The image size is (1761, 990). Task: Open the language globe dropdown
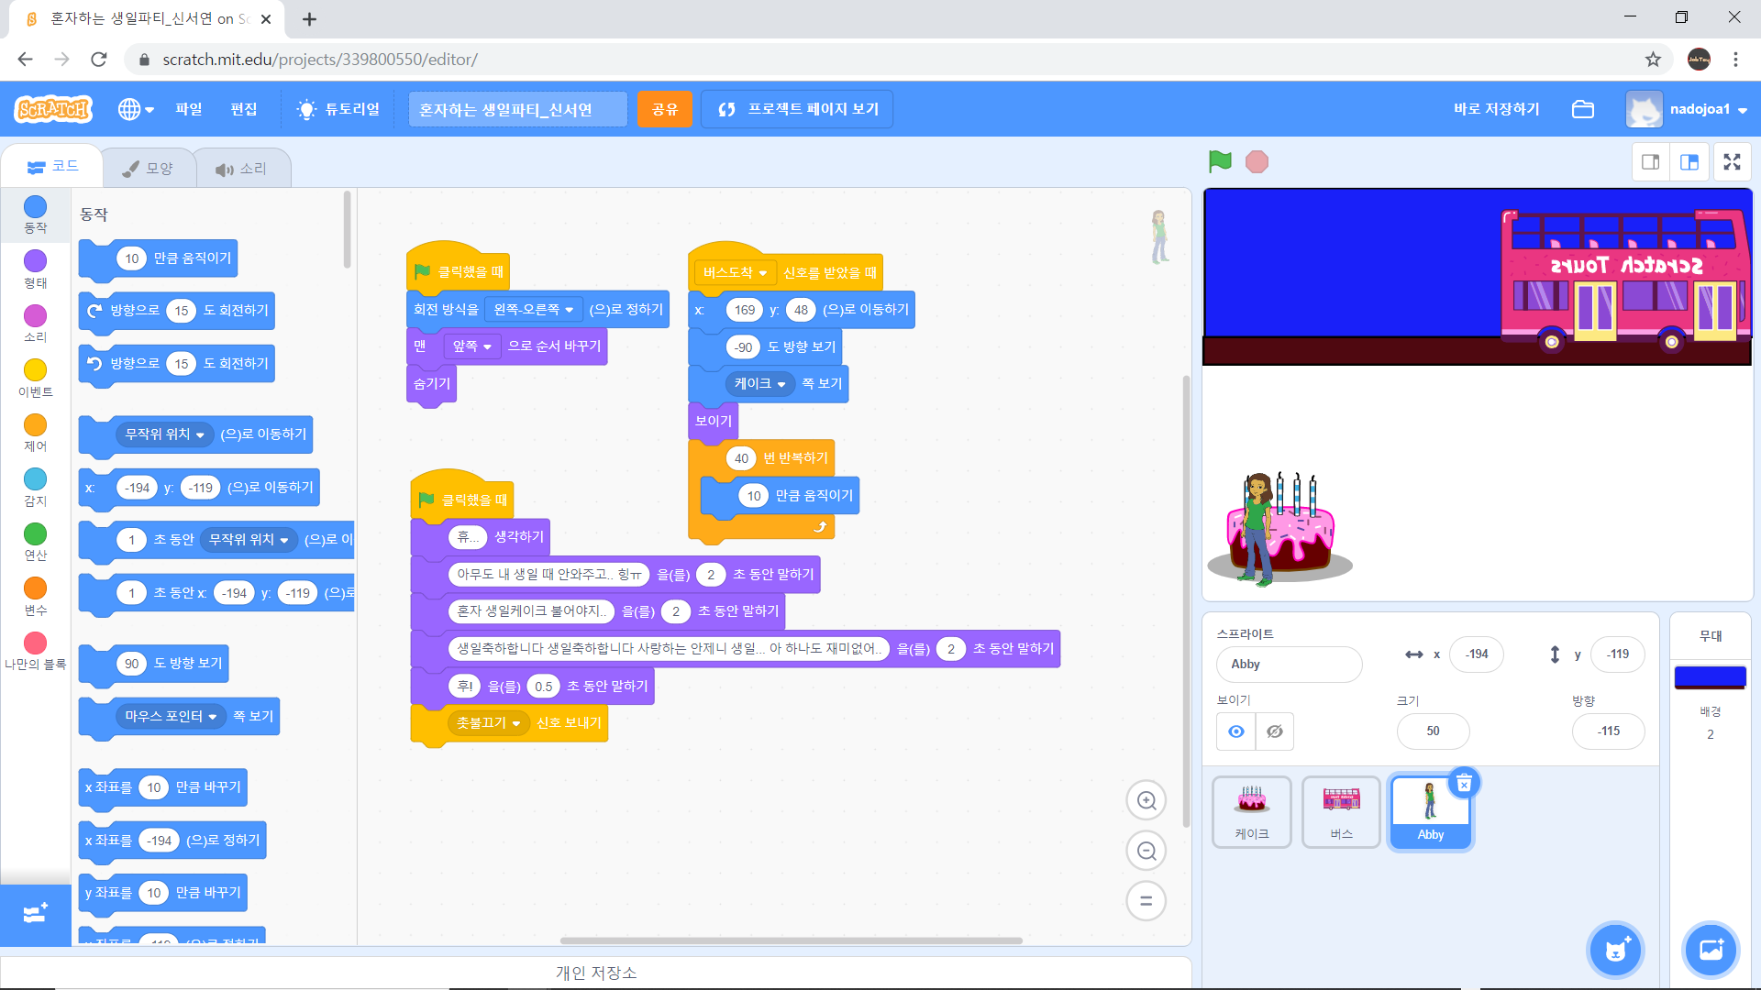[x=136, y=109]
